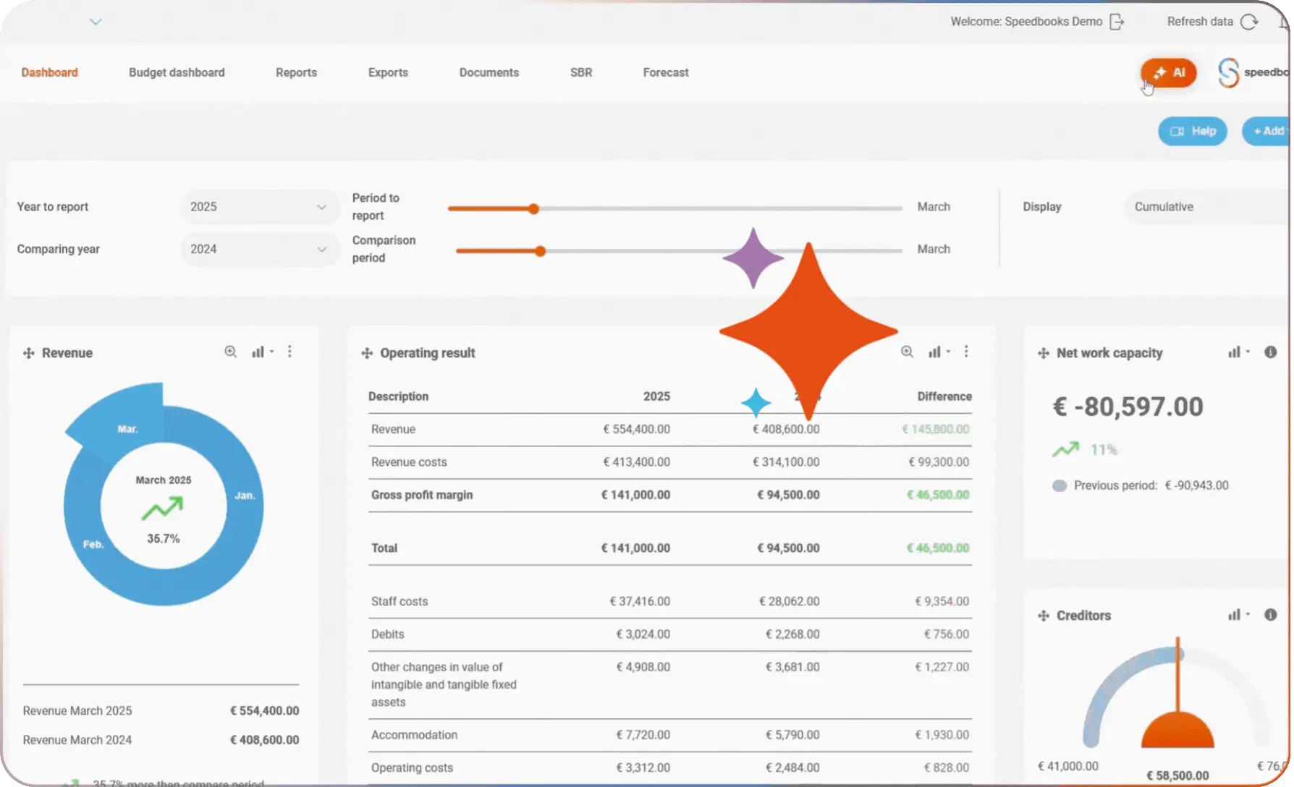Image resolution: width=1294 pixels, height=787 pixels.
Task: Click the Period to report slider handle
Action: [x=533, y=209]
